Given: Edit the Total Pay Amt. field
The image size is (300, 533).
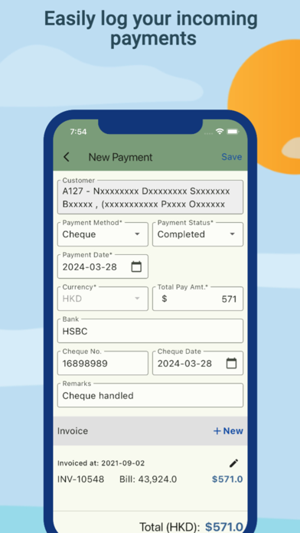Looking at the screenshot, I should (x=197, y=299).
